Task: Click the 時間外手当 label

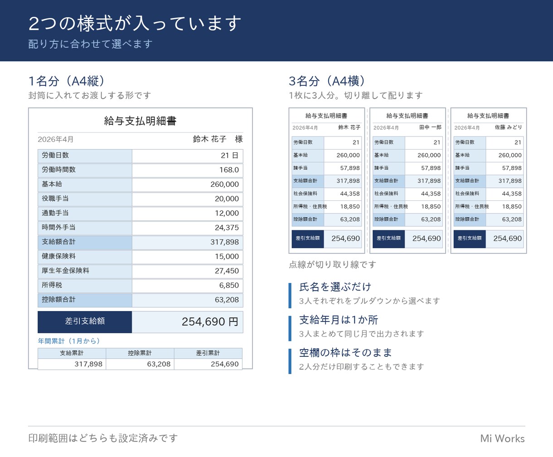Action: tap(85, 228)
